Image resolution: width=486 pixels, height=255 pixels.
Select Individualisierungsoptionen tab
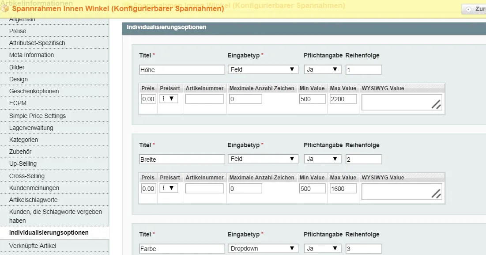[x=54, y=232]
